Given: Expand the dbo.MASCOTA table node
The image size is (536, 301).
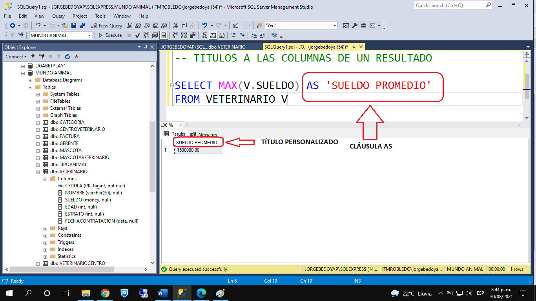Looking at the screenshot, I should (x=38, y=150).
